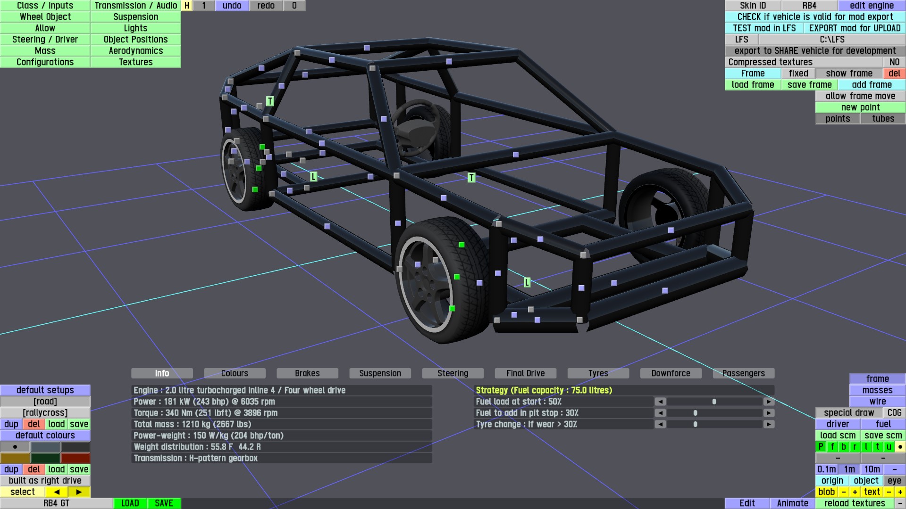This screenshot has width=906, height=509.
Task: Toggle the COG display button
Action: 894,413
